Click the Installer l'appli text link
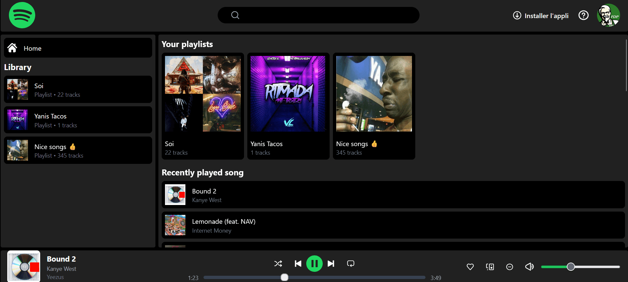The height and width of the screenshot is (282, 628). tap(546, 16)
